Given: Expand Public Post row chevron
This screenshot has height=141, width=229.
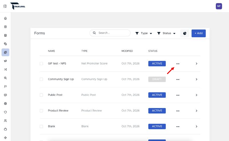Looking at the screenshot, I should point(196,95).
